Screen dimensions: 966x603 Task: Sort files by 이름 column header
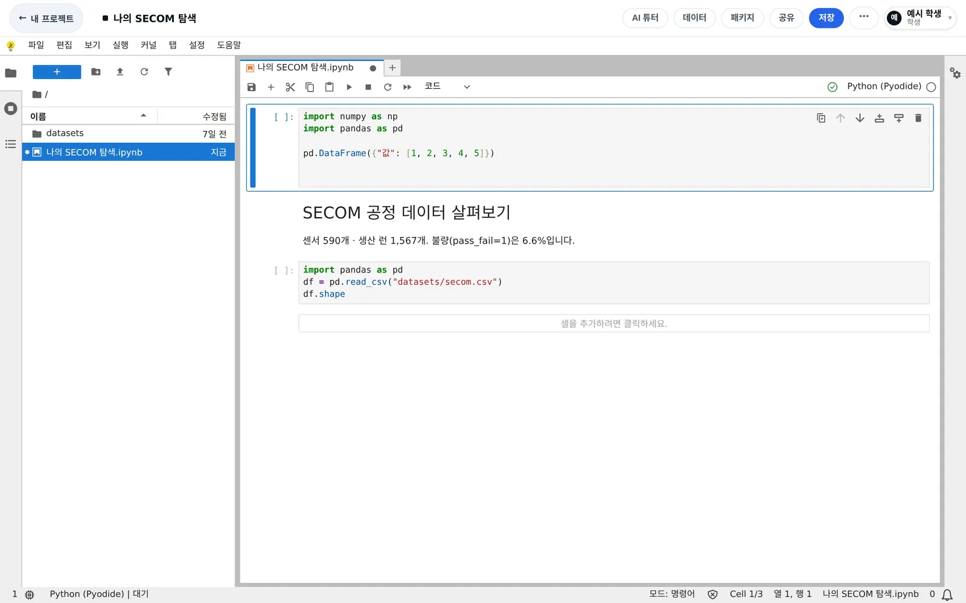89,116
